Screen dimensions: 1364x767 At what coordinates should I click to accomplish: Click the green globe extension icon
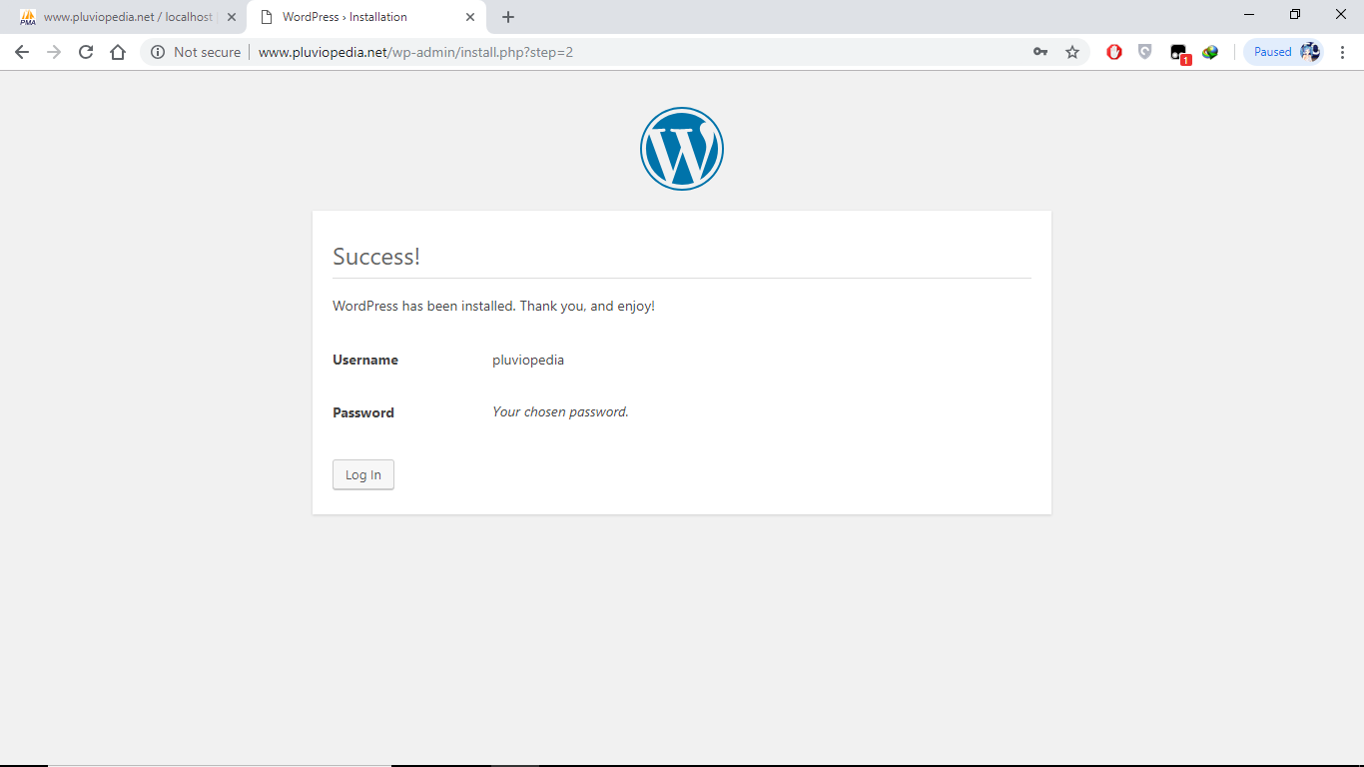pyautogui.click(x=1210, y=52)
